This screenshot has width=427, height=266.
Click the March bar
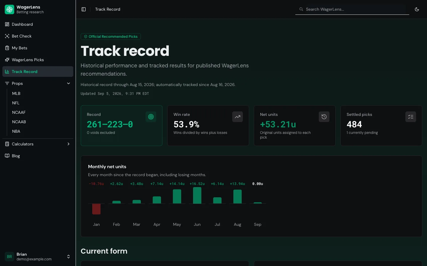pyautogui.click(x=137, y=202)
